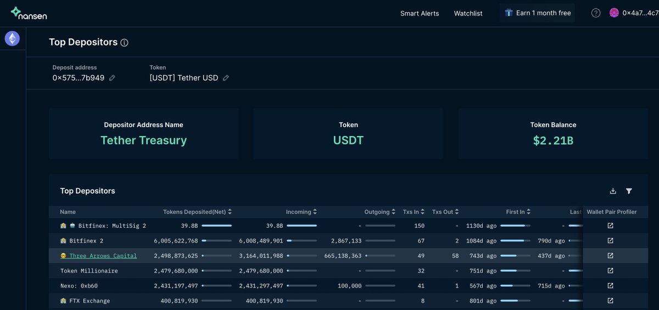The width and height of the screenshot is (659, 310).
Task: Open the Top Depositors info tooltip icon
Action: point(124,43)
